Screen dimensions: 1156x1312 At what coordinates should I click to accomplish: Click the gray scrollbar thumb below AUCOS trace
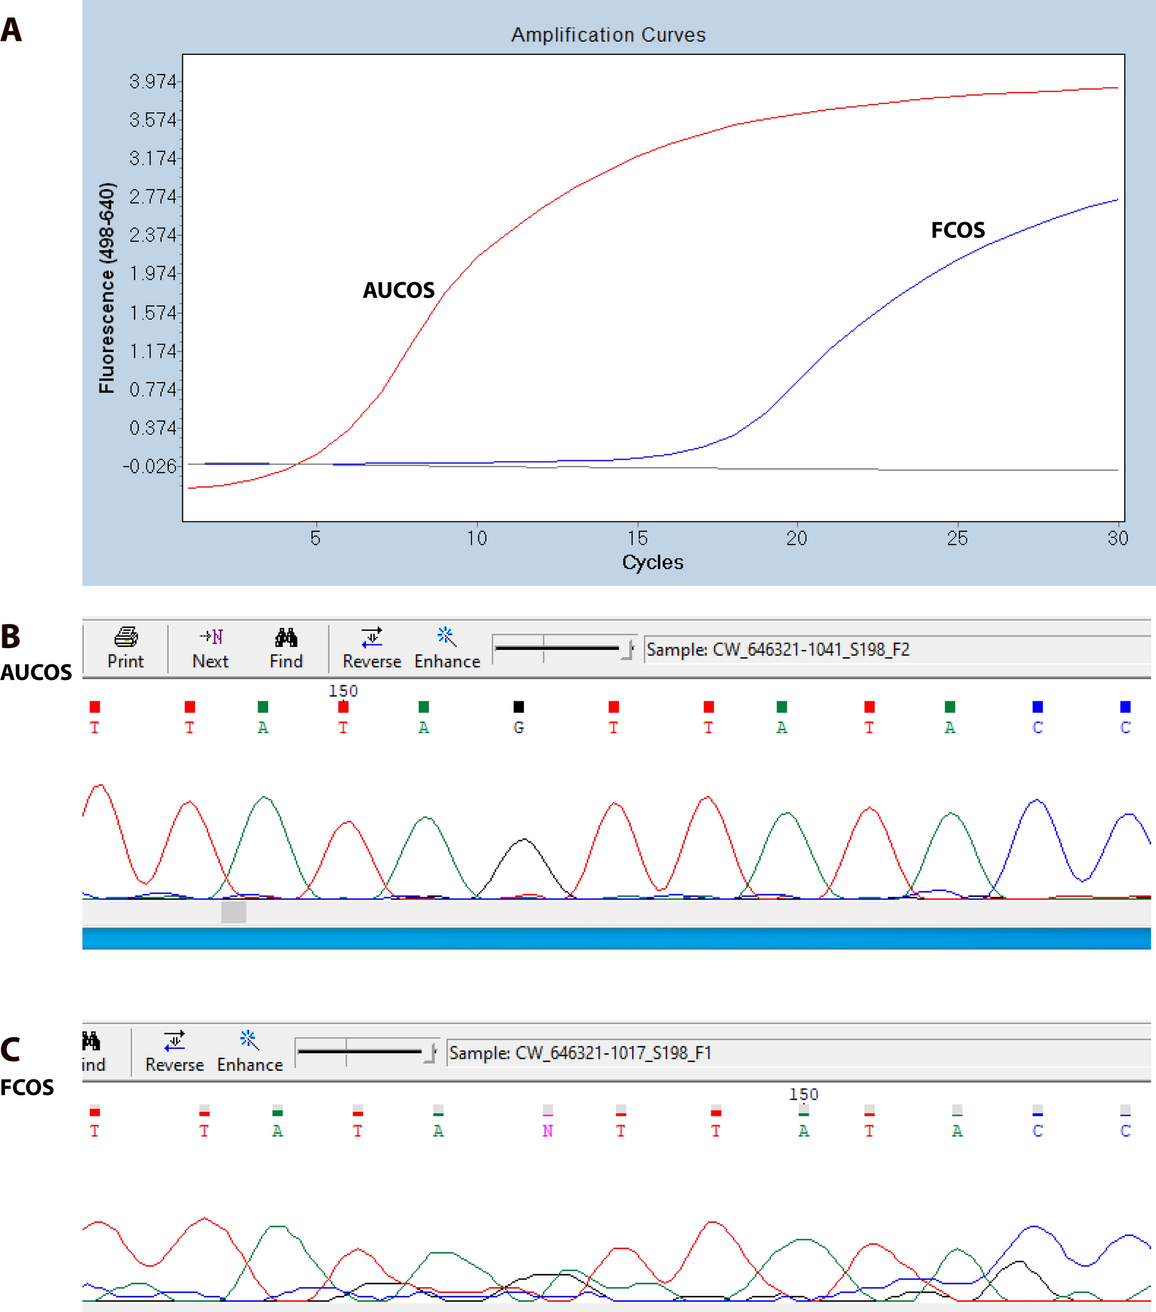click(234, 912)
